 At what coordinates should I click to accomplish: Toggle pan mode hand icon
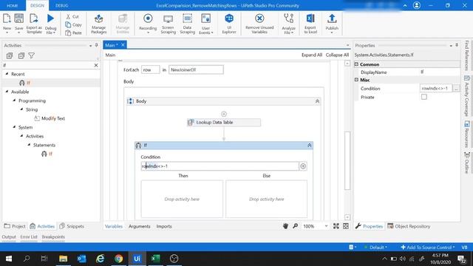pyautogui.click(x=285, y=226)
